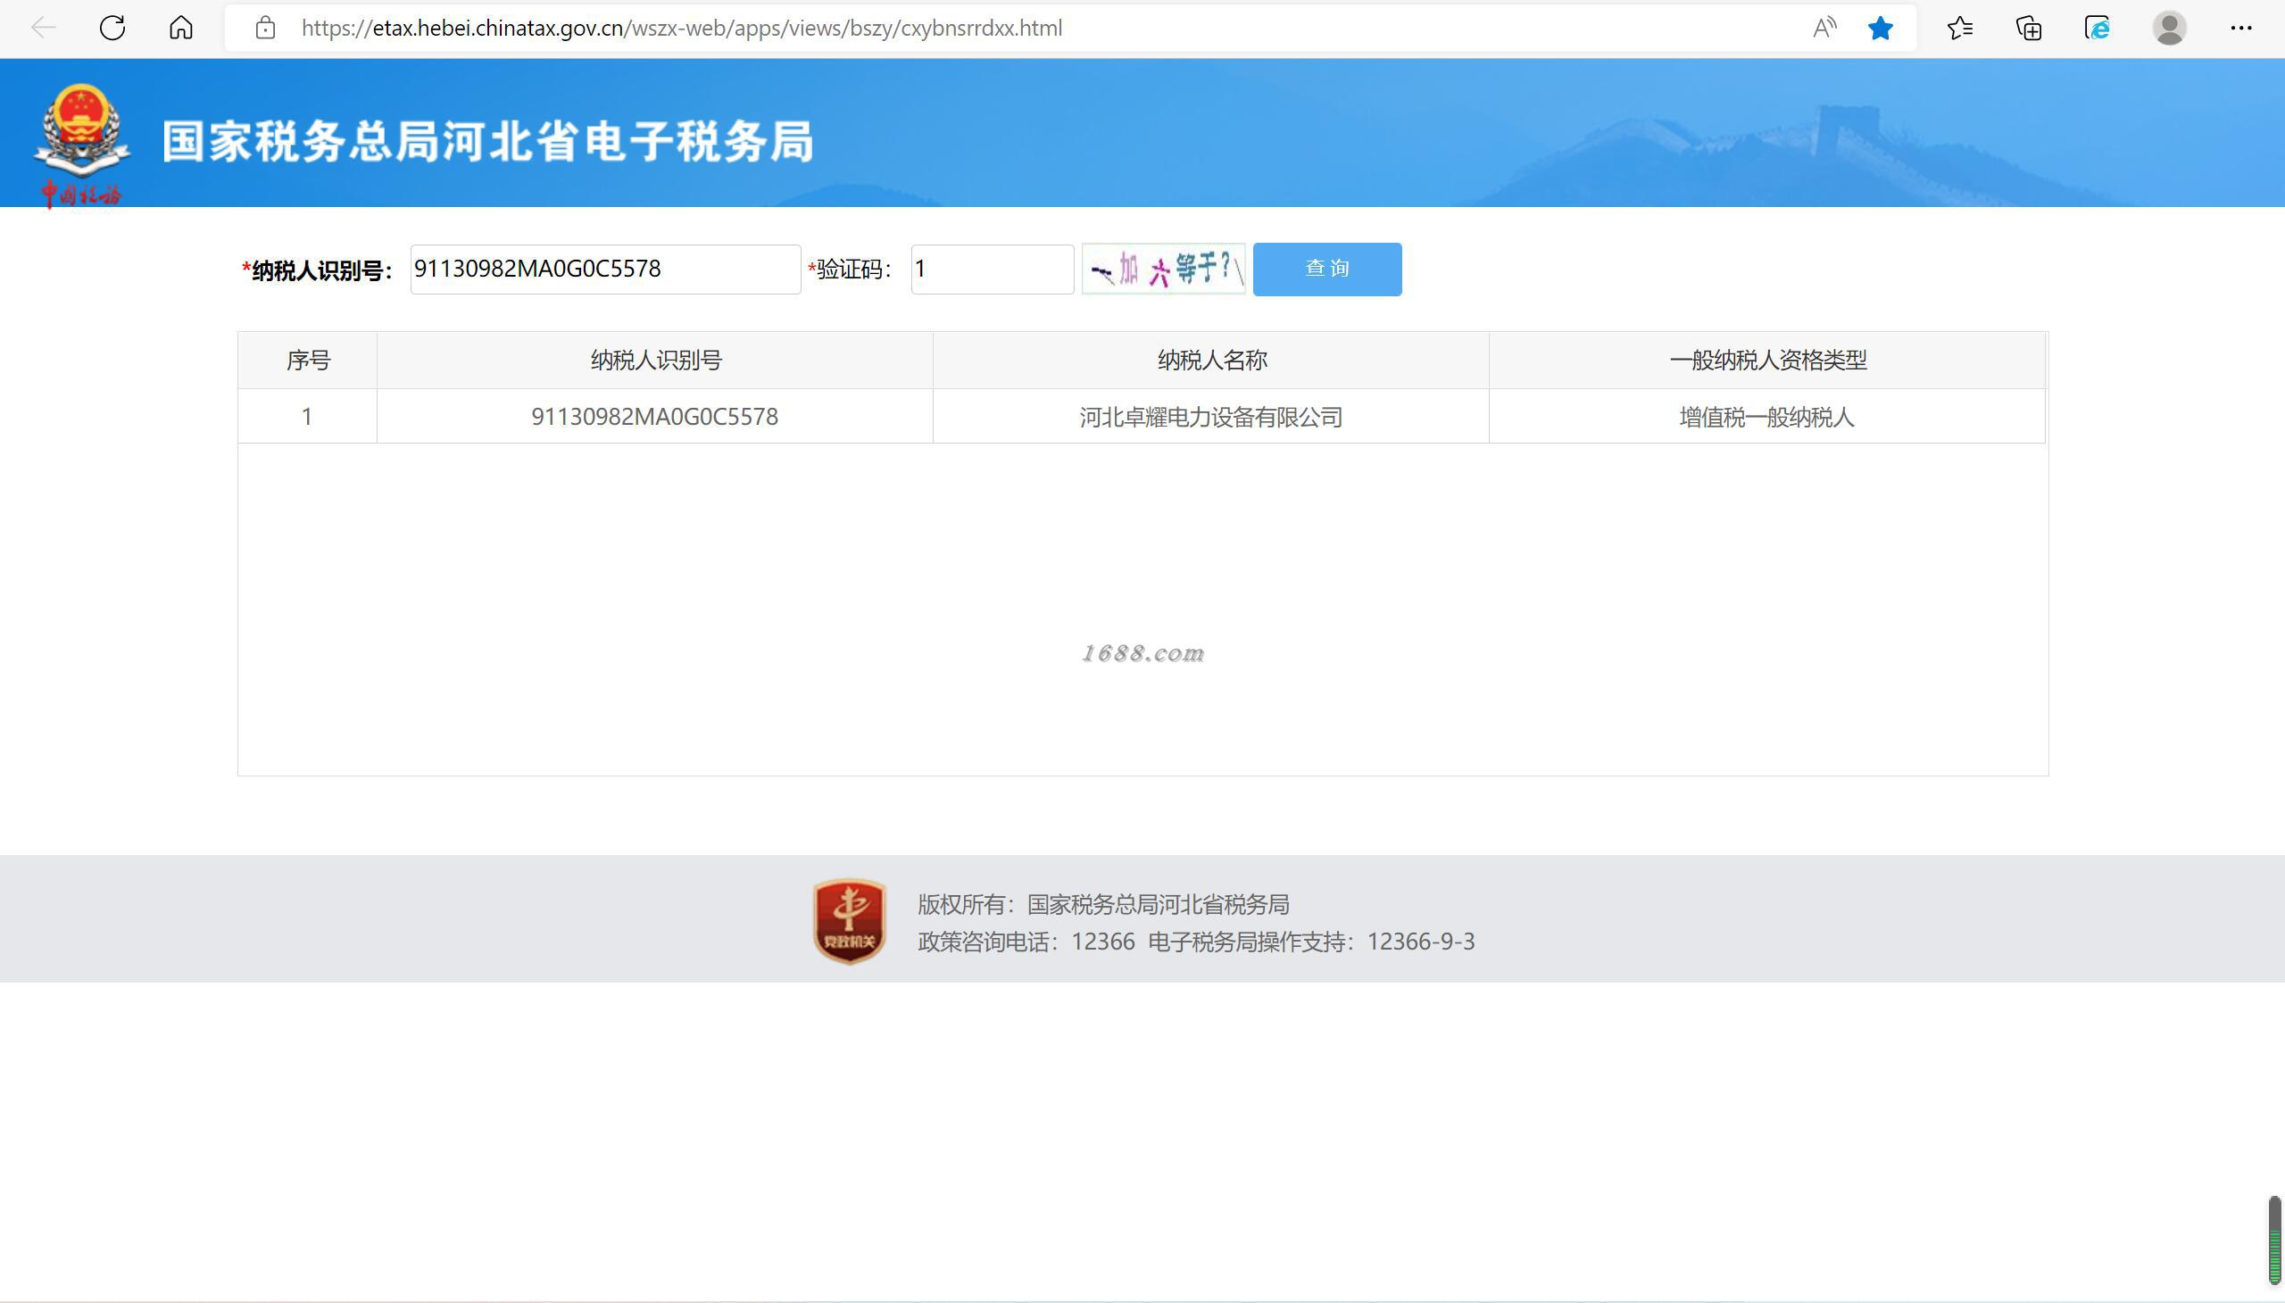Click the vertical scrollbar thumb
The height and width of the screenshot is (1303, 2285).
(x=2274, y=1240)
